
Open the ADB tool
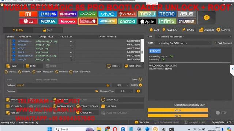coord(154,30)
